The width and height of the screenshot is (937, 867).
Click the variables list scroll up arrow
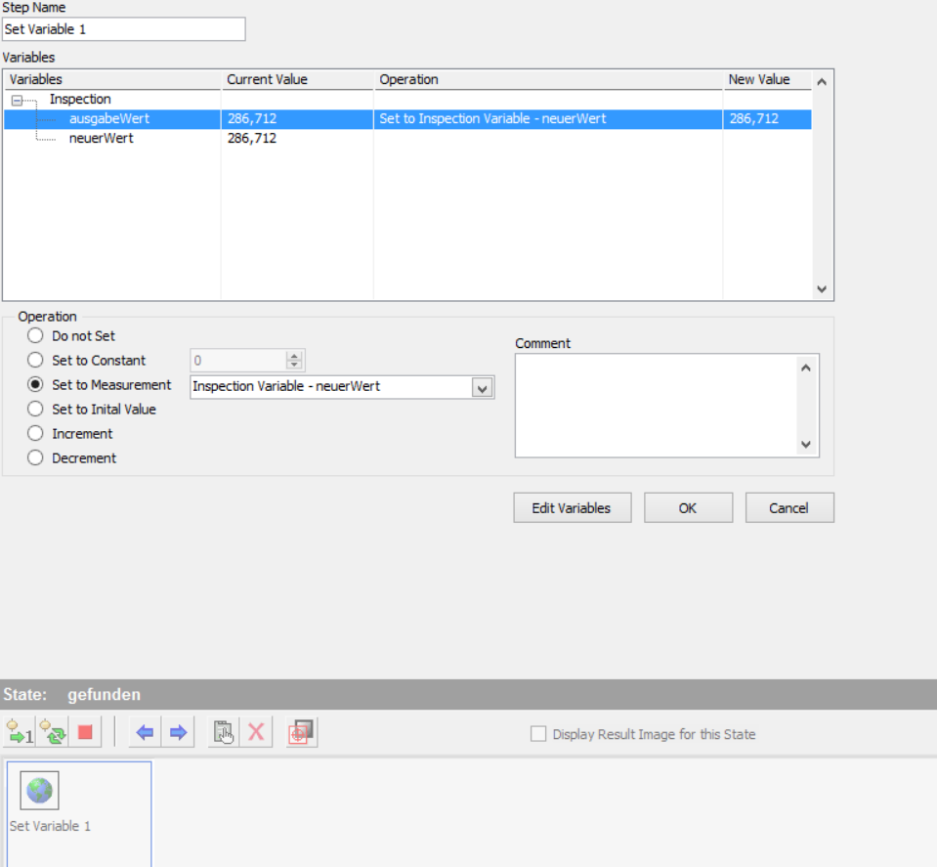pos(822,82)
